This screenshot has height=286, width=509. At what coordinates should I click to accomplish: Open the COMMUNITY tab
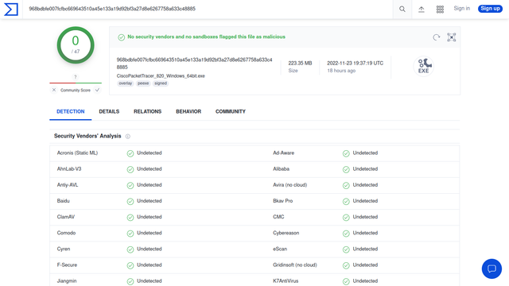[x=231, y=111]
